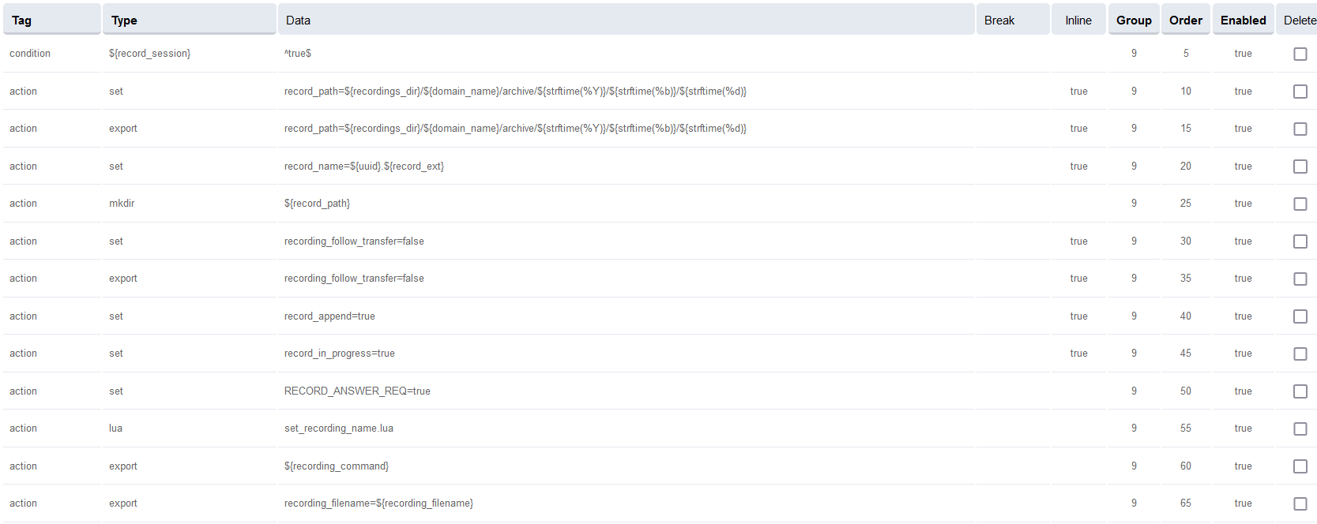Click the Data column header
The image size is (1317, 524).
pos(298,21)
